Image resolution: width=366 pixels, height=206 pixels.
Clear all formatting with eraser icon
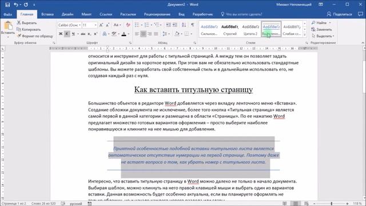click(128, 25)
